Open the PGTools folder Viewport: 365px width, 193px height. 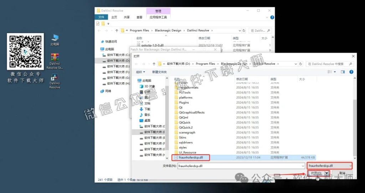(185, 92)
